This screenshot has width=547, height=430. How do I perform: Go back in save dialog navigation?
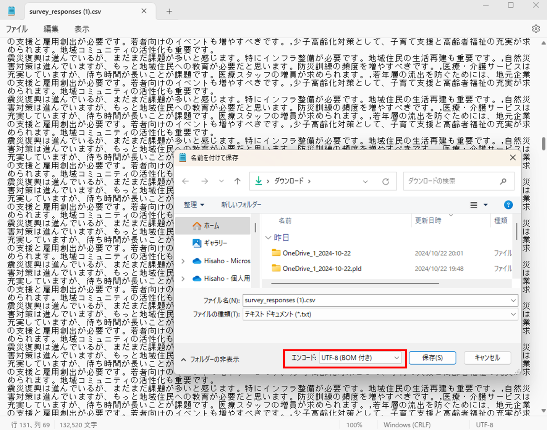point(186,181)
